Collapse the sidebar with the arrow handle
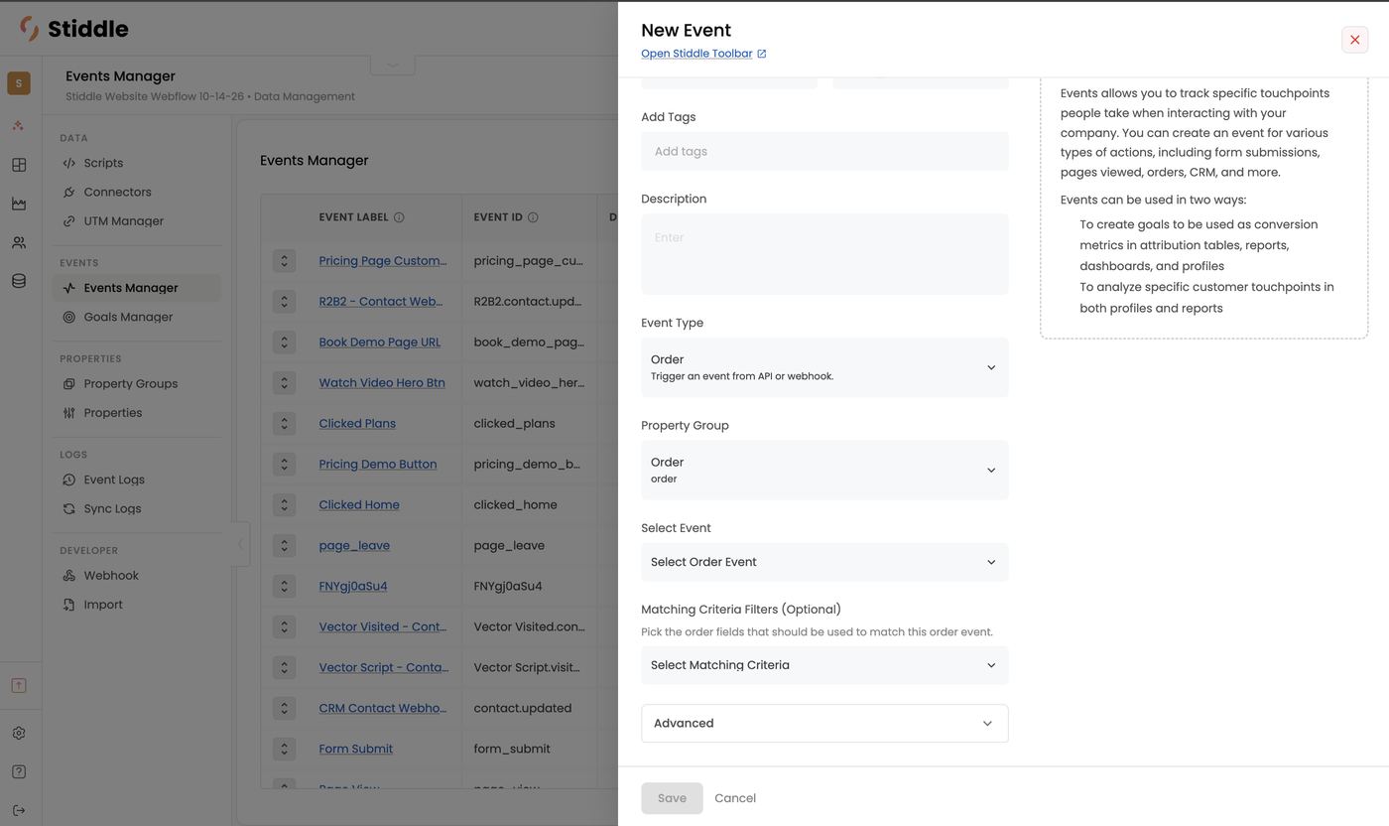Viewport: 1389px width, 826px height. coord(240,544)
